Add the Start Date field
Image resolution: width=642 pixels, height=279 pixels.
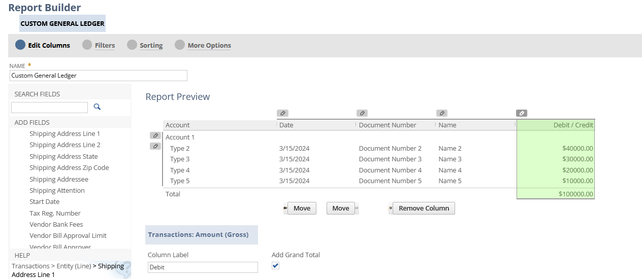[44, 201]
